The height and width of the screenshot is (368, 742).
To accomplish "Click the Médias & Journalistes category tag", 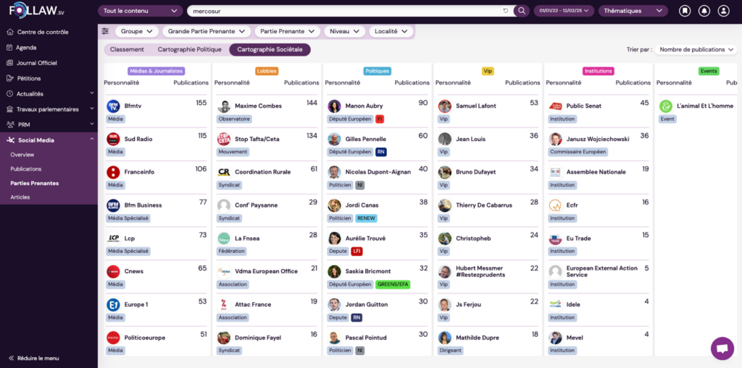I will [x=157, y=71].
